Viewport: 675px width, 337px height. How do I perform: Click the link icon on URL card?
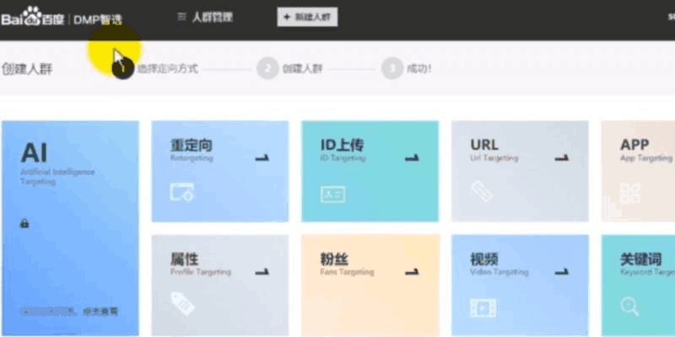click(482, 192)
